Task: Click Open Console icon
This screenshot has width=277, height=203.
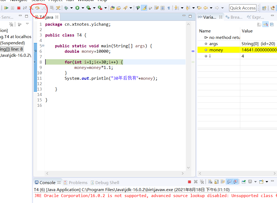Action: click(261, 182)
